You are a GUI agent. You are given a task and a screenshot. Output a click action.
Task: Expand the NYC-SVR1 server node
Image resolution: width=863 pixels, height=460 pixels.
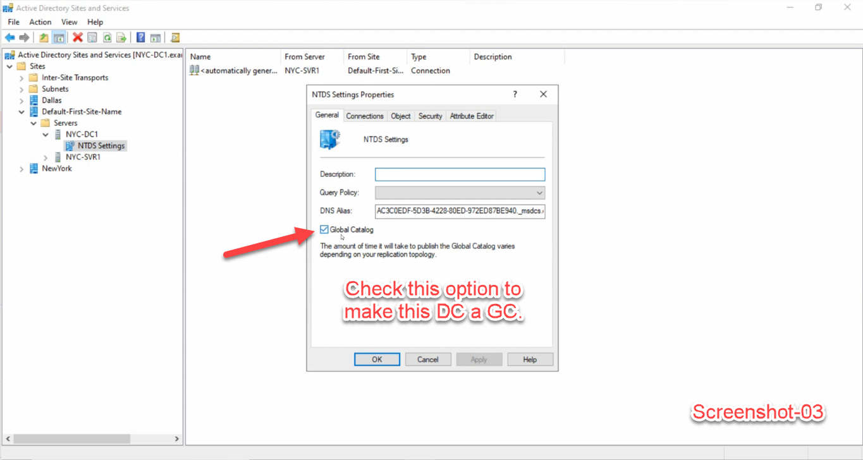pyautogui.click(x=46, y=157)
